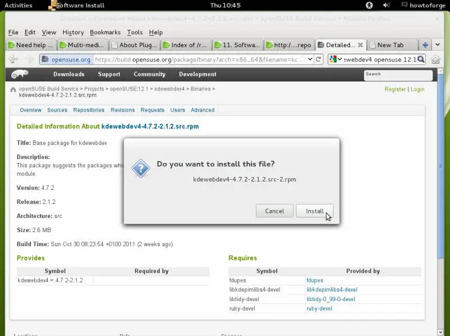Open the openSUSE Build Service breadcrumb
The width and height of the screenshot is (450, 336).
[48, 89]
